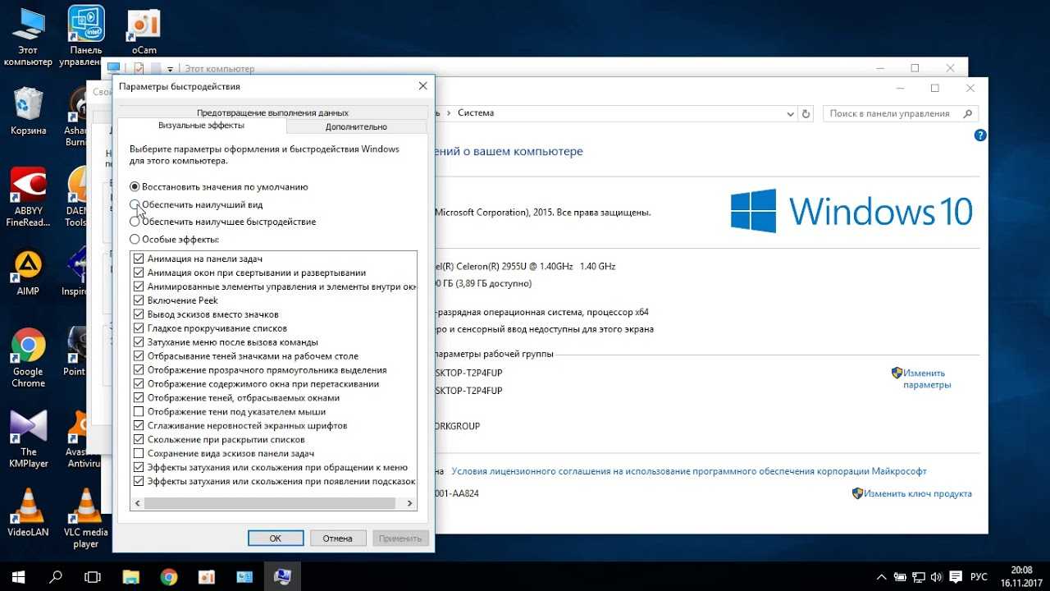
Task: Open the volume control in system tray
Action: (937, 576)
